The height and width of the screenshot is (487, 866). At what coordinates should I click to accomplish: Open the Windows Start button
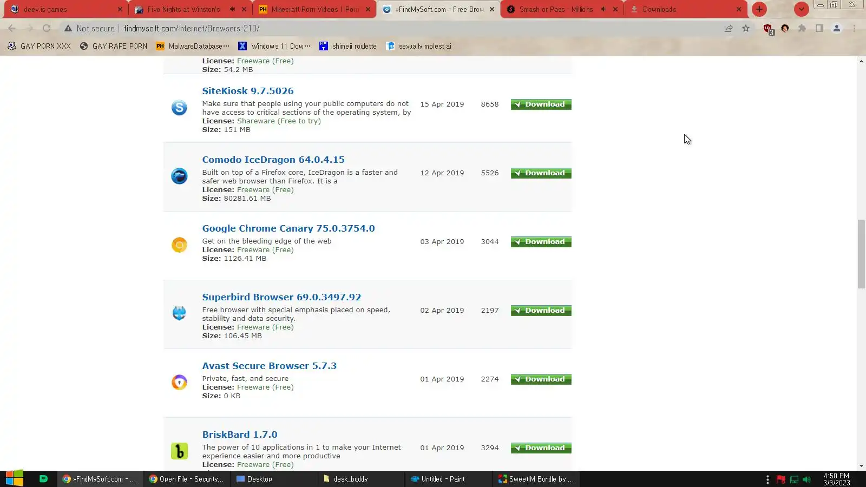[15, 479]
